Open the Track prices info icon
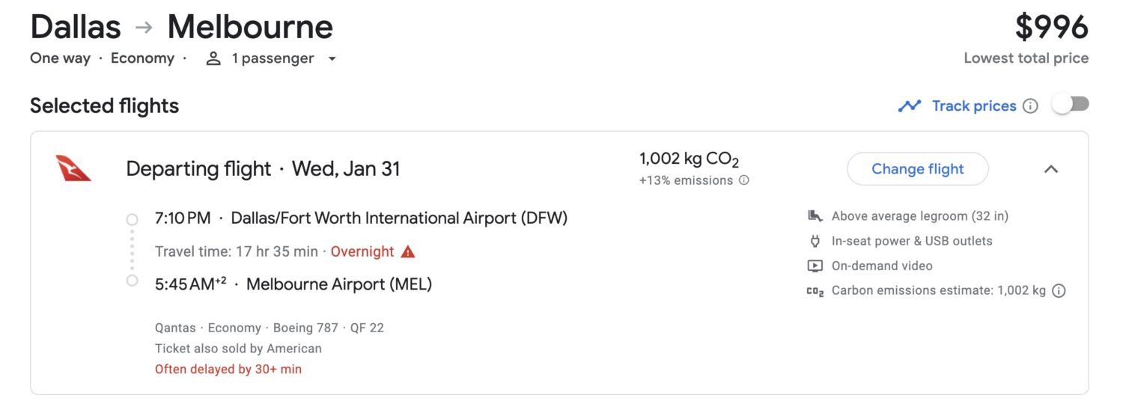Screen dimensions: 1123x419 coord(1031,106)
